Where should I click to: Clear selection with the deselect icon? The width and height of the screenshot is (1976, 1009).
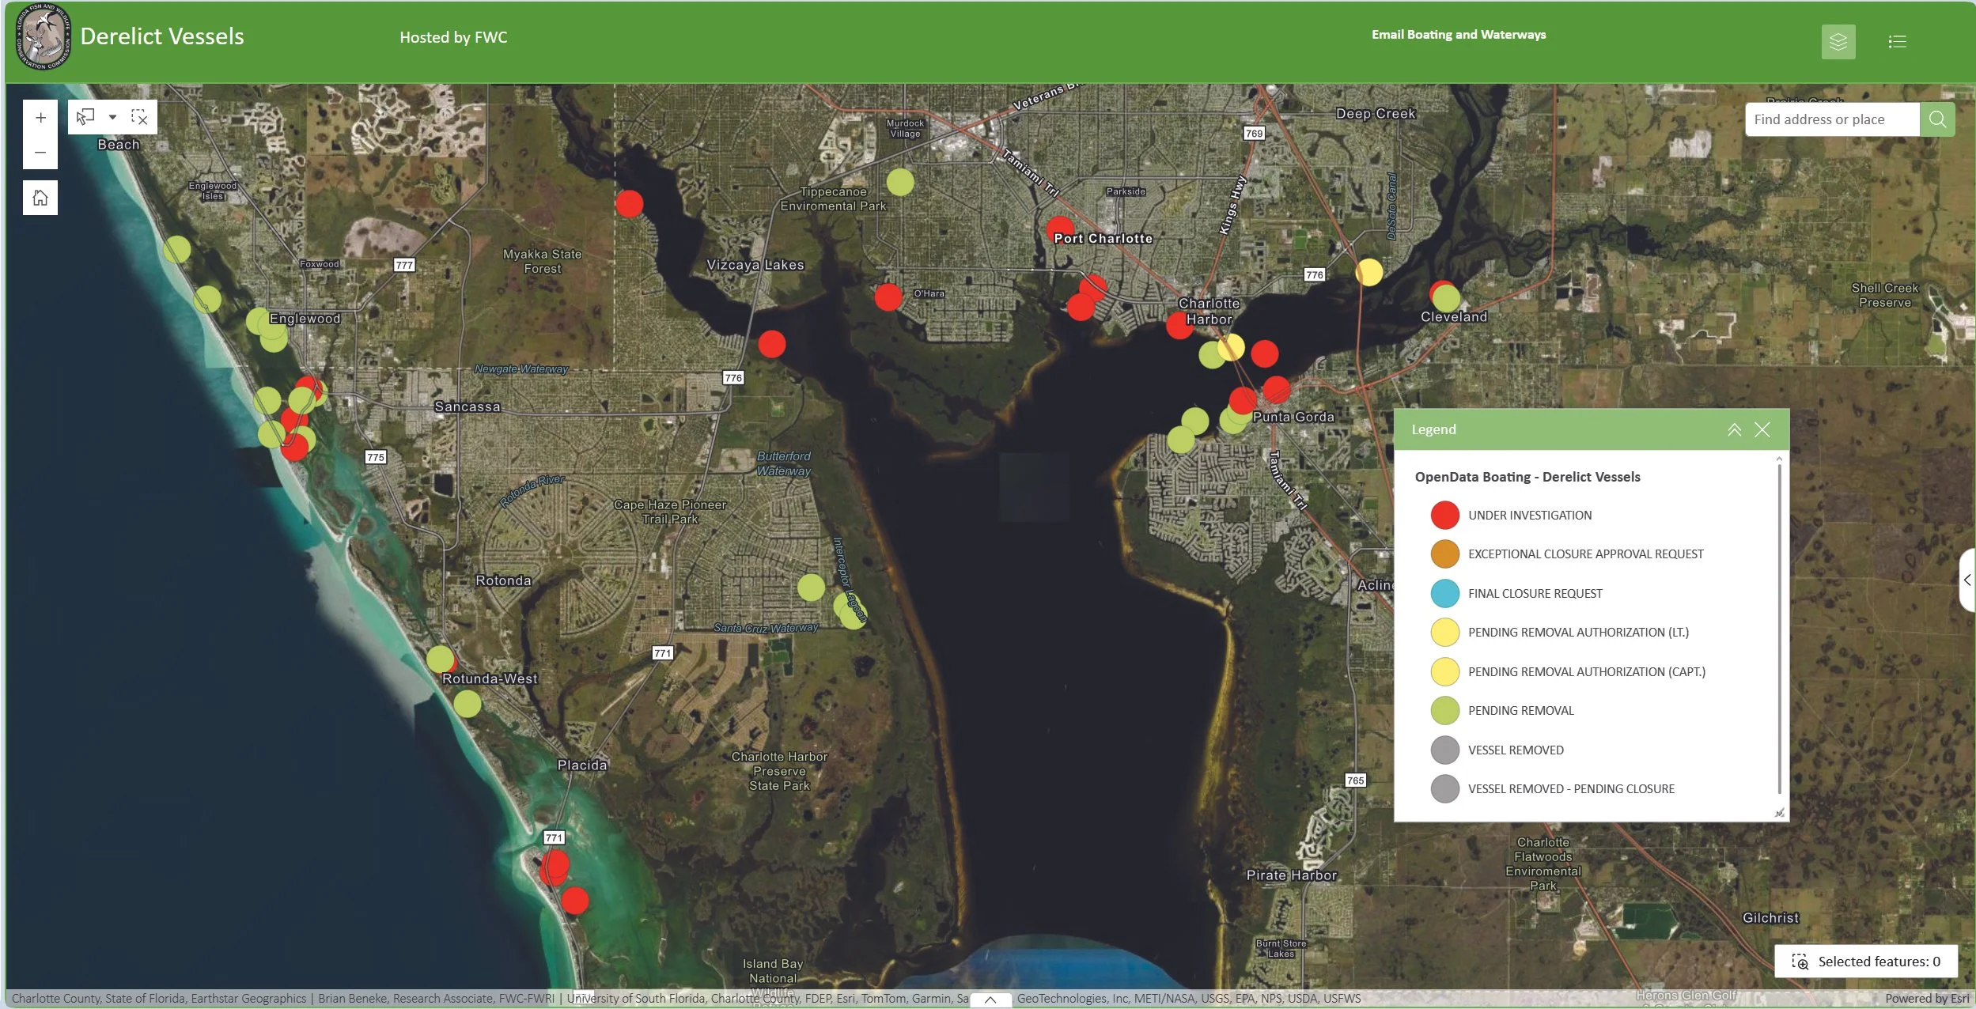[x=139, y=117]
